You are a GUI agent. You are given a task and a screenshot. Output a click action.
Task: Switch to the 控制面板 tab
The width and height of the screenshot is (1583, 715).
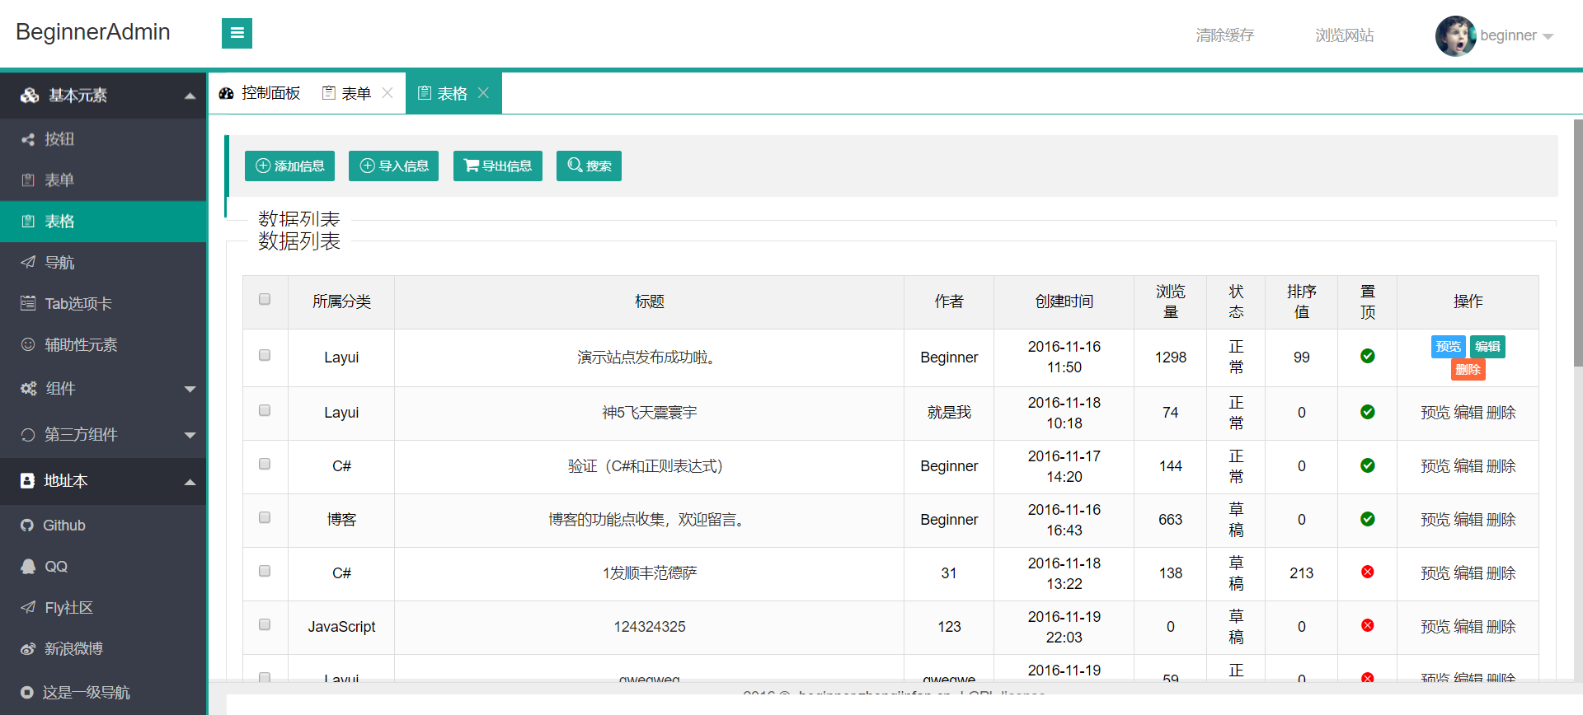[x=260, y=93]
